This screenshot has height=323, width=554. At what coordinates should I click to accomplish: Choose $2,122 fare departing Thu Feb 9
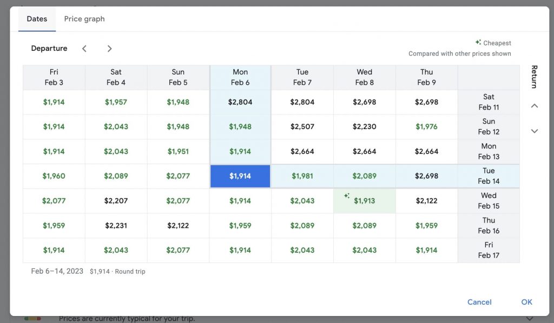[426, 201]
